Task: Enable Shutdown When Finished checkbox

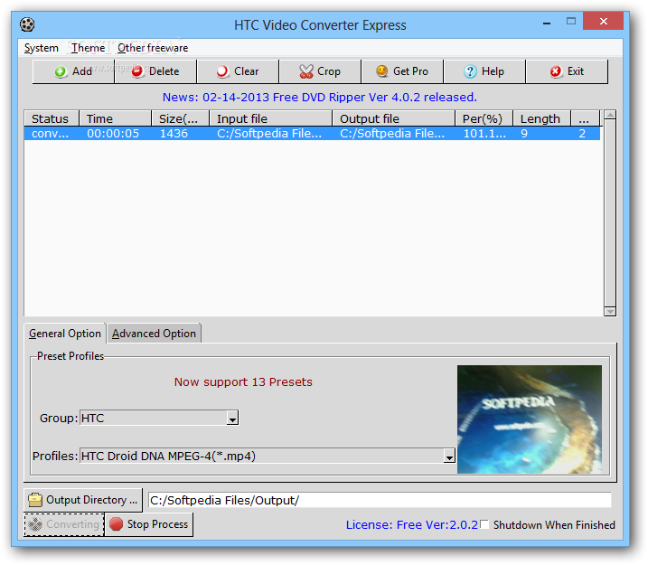Action: coord(484,524)
